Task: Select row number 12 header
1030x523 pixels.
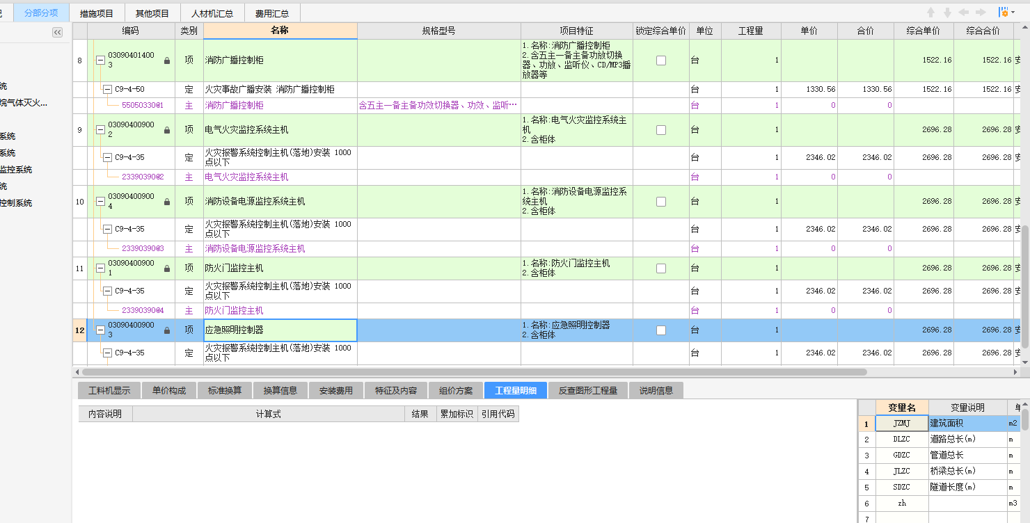Action: click(x=79, y=330)
